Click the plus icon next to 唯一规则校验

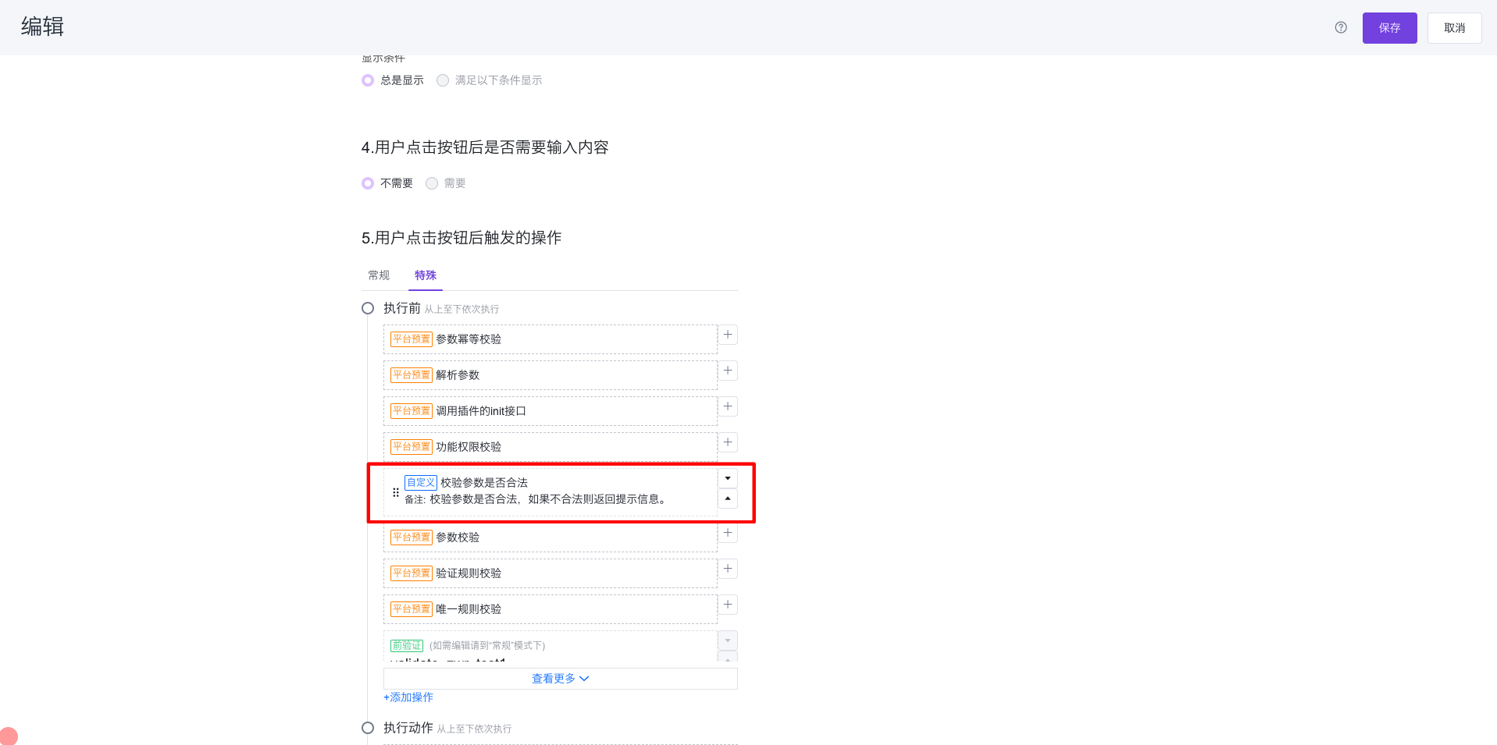click(x=727, y=605)
